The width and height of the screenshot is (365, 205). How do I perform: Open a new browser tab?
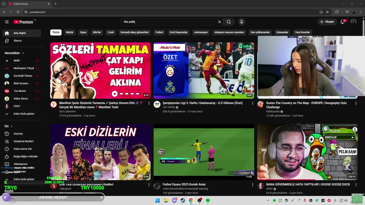55,4
